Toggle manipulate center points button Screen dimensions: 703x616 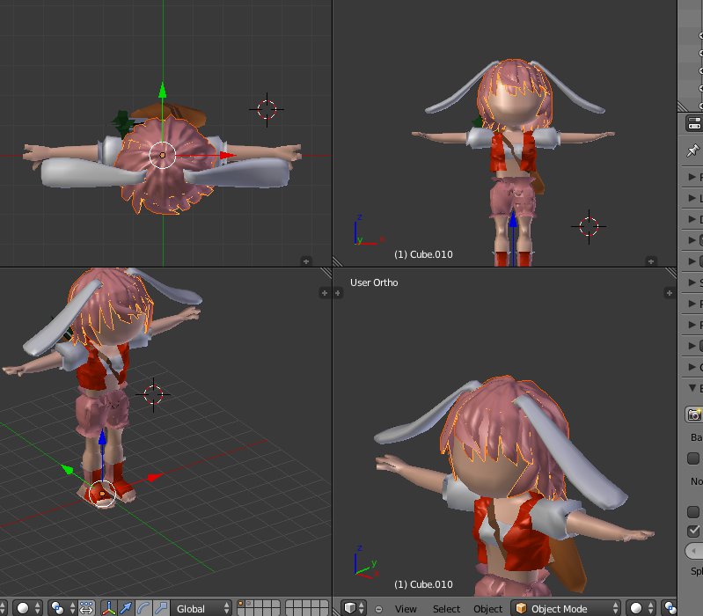(86, 608)
